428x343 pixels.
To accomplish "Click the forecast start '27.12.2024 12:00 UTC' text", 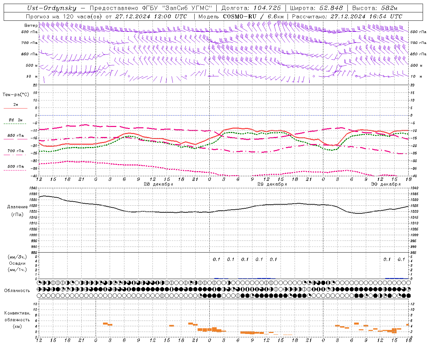I will coord(151,16).
